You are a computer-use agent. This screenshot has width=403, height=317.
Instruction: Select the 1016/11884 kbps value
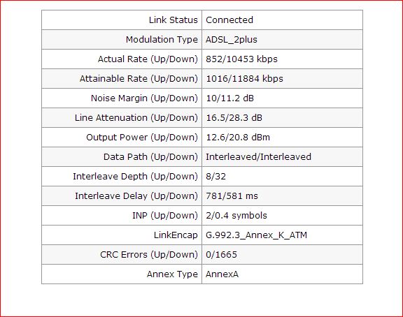[244, 79]
